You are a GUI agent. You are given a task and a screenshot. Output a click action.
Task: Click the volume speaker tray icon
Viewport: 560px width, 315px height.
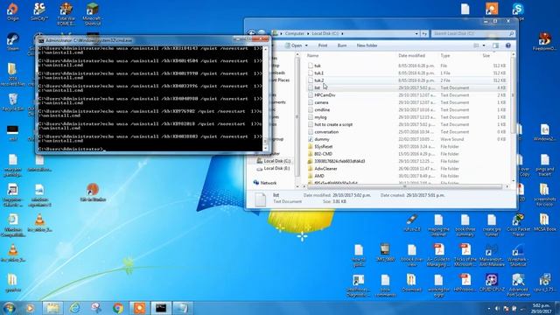[x=497, y=309]
